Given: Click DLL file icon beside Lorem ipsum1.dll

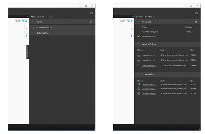Looking at the screenshot, I should [138, 55].
